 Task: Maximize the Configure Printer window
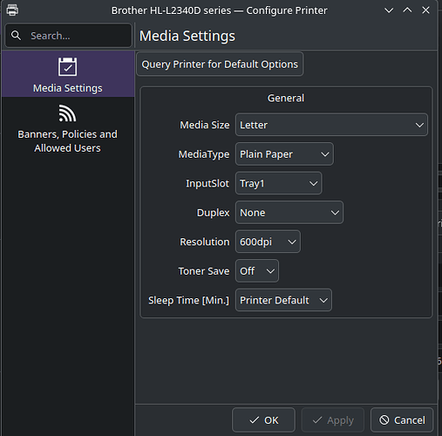pyautogui.click(x=407, y=10)
